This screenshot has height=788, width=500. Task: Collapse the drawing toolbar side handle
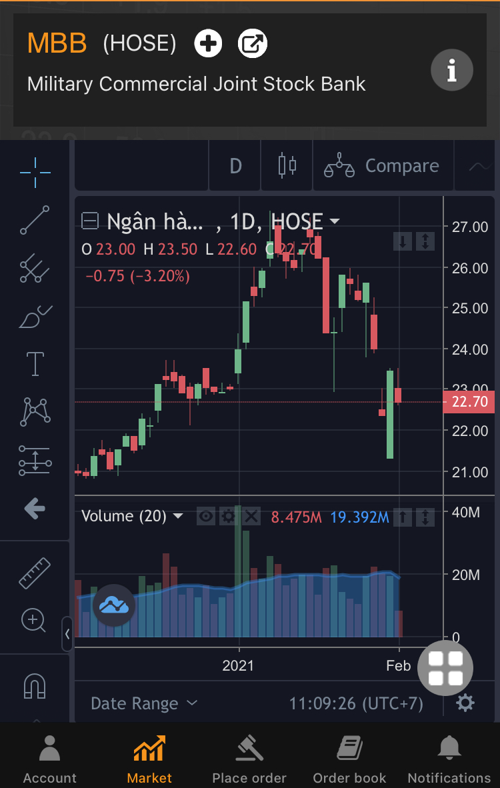coord(67,634)
